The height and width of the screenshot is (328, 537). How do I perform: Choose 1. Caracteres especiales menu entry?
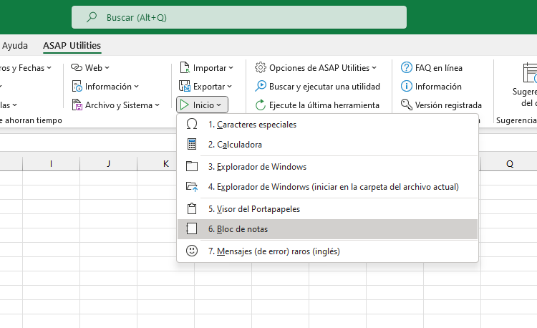327,125
